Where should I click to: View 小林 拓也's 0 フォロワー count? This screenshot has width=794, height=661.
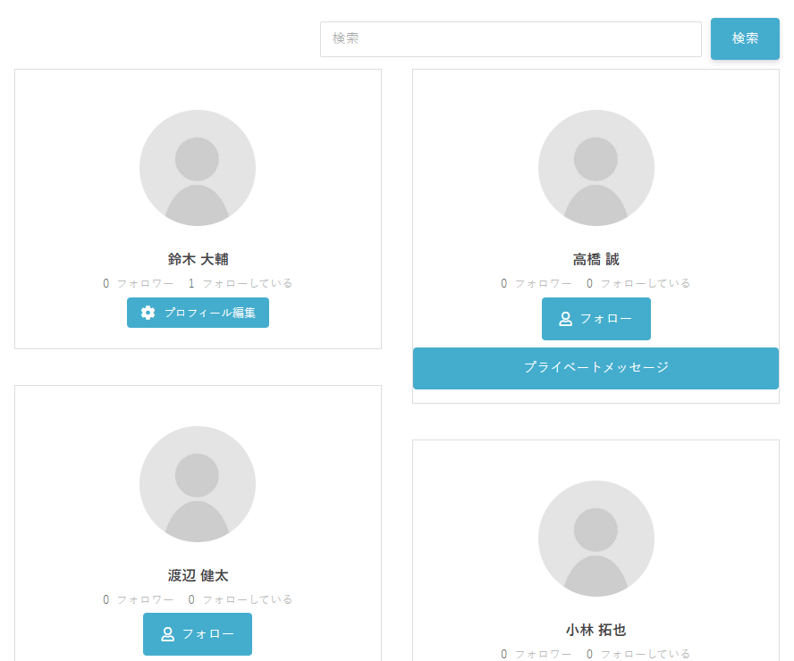coord(536,654)
